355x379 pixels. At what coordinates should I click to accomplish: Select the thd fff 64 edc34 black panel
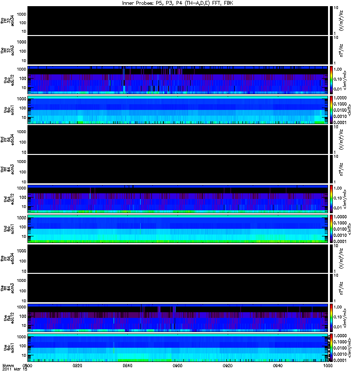tap(178, 139)
